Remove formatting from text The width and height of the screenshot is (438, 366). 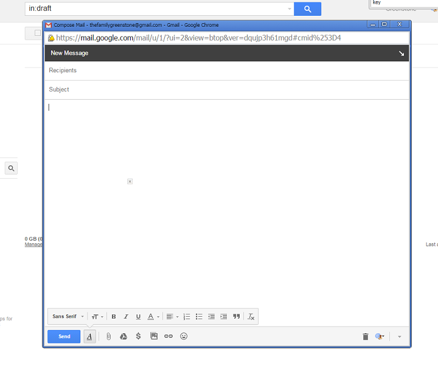251,317
